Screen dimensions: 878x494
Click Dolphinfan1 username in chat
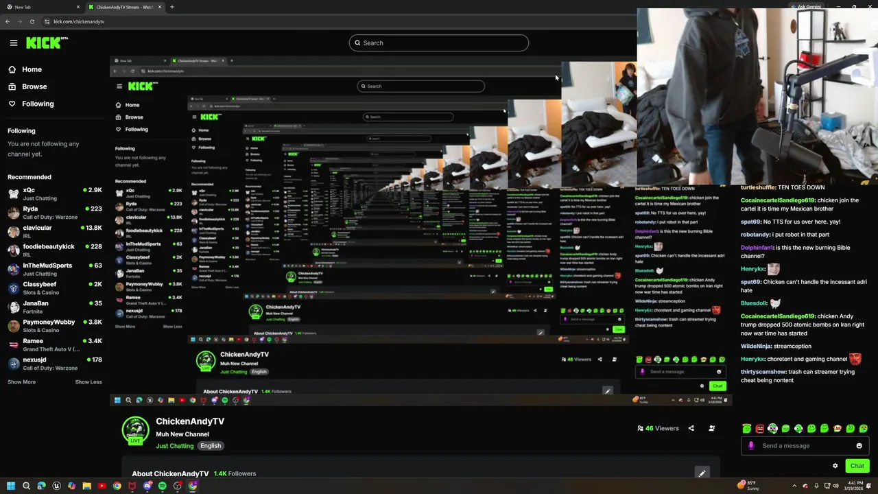pos(757,248)
